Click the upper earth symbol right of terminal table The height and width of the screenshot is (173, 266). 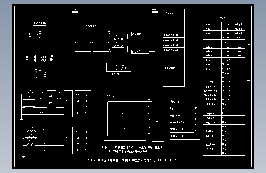(249, 44)
